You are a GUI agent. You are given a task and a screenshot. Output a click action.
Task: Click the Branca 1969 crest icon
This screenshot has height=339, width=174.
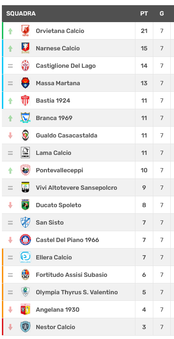pyautogui.click(x=25, y=118)
